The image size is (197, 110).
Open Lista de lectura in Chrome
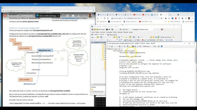(188, 22)
